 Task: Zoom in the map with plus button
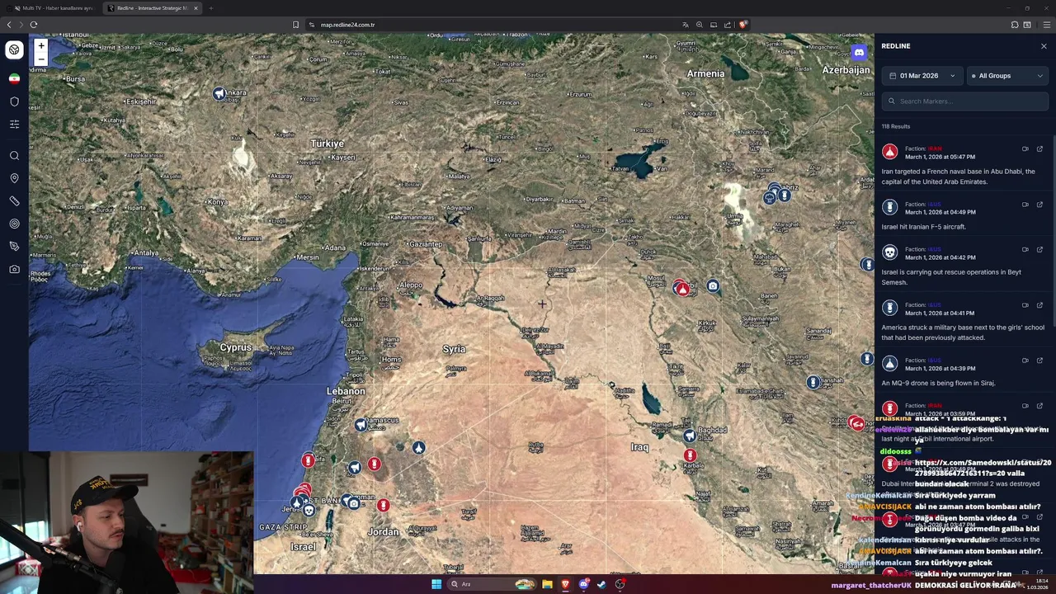(41, 46)
